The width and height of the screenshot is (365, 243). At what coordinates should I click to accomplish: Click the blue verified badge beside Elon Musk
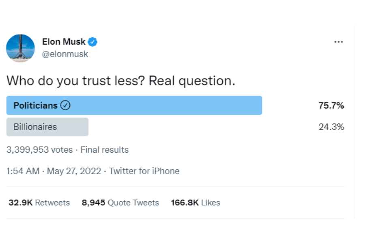coord(93,41)
